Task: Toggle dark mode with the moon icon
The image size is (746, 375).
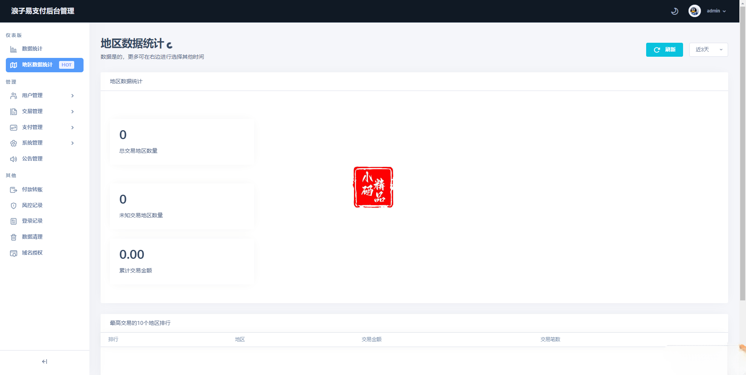Action: pos(675,11)
